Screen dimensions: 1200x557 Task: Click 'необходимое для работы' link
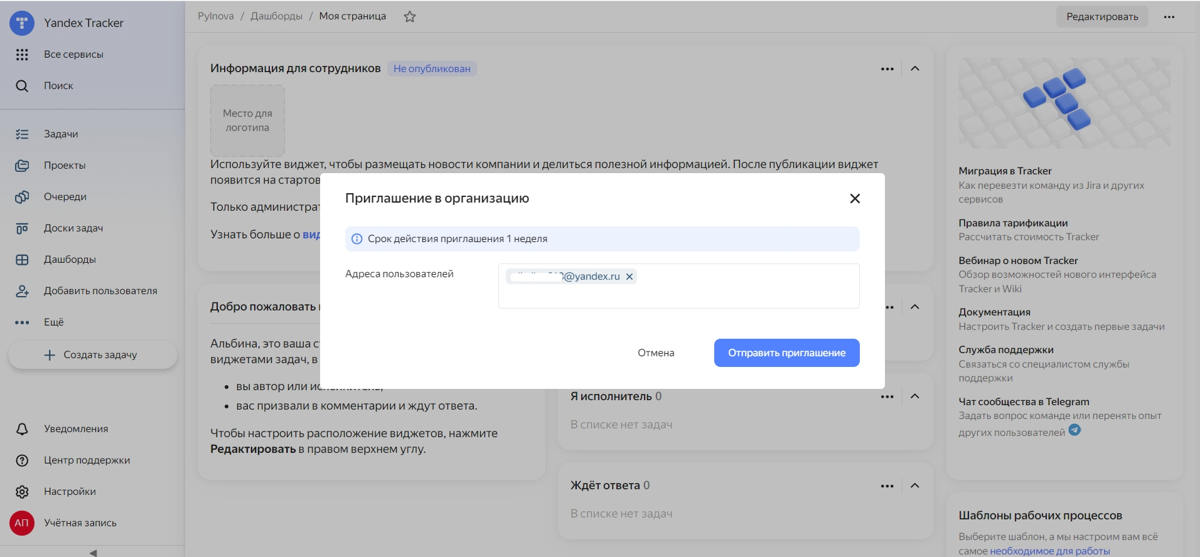click(x=1050, y=551)
